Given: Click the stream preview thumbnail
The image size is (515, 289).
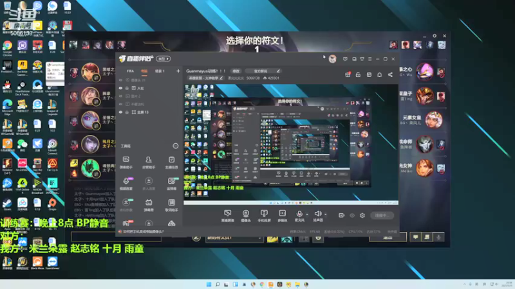Looking at the screenshot, I should click(x=291, y=144).
